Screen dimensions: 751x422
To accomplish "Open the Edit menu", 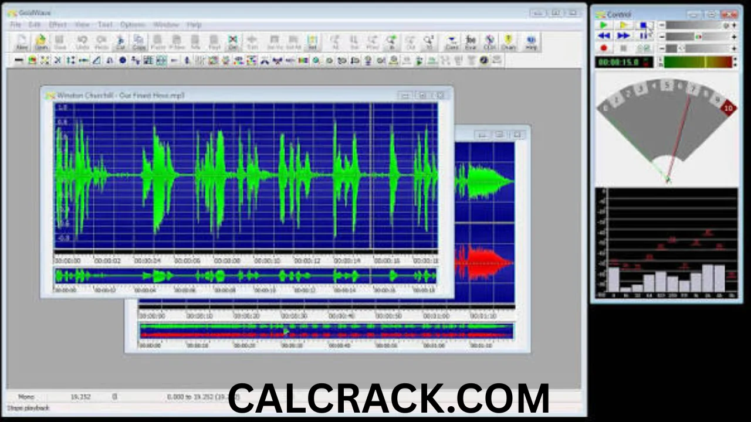I will tap(35, 25).
